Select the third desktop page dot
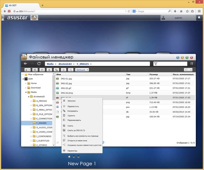The height and width of the screenshot is (170, 204). tap(78, 157)
